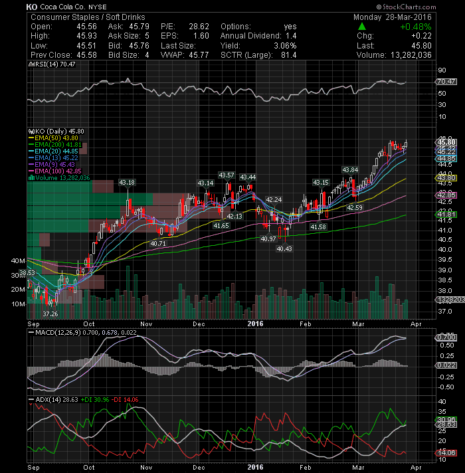Click the Monday 28-Mar-2016 date
This screenshot has width=465, height=473.
pyautogui.click(x=393, y=17)
